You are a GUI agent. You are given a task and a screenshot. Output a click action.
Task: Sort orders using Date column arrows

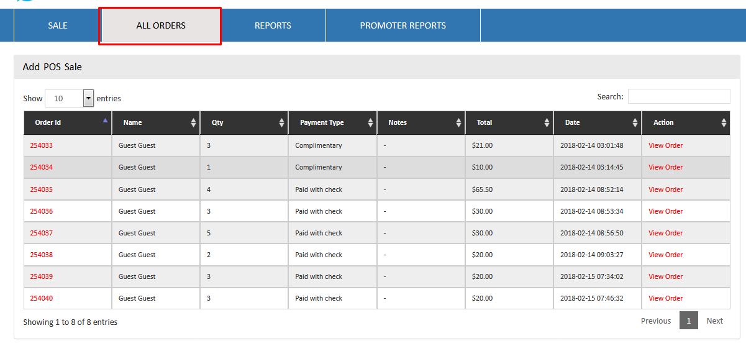(635, 123)
